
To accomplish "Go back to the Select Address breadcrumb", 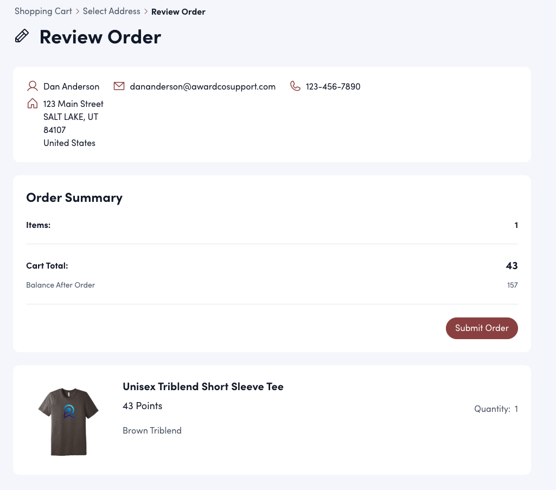I will click(111, 11).
